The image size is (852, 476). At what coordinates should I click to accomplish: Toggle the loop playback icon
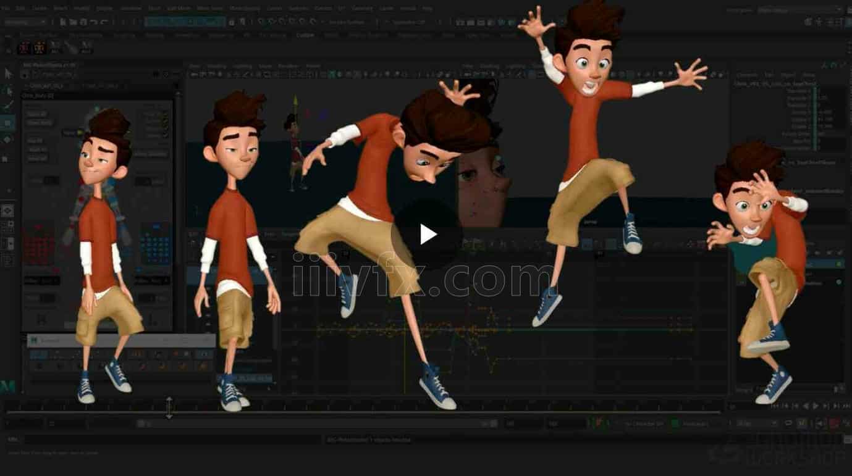tap(788, 424)
